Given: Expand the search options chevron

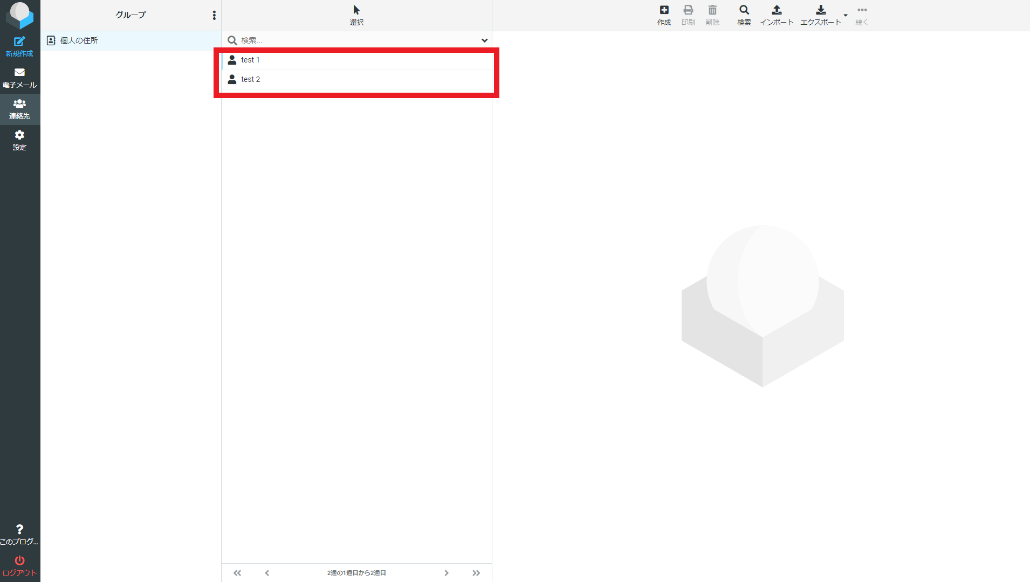Looking at the screenshot, I should (484, 40).
